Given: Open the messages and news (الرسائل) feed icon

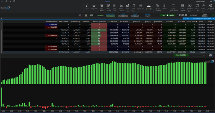Looking at the screenshot, I should click(157, 6).
